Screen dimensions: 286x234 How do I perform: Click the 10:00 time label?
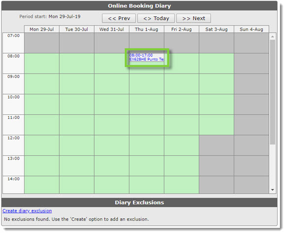[13, 97]
